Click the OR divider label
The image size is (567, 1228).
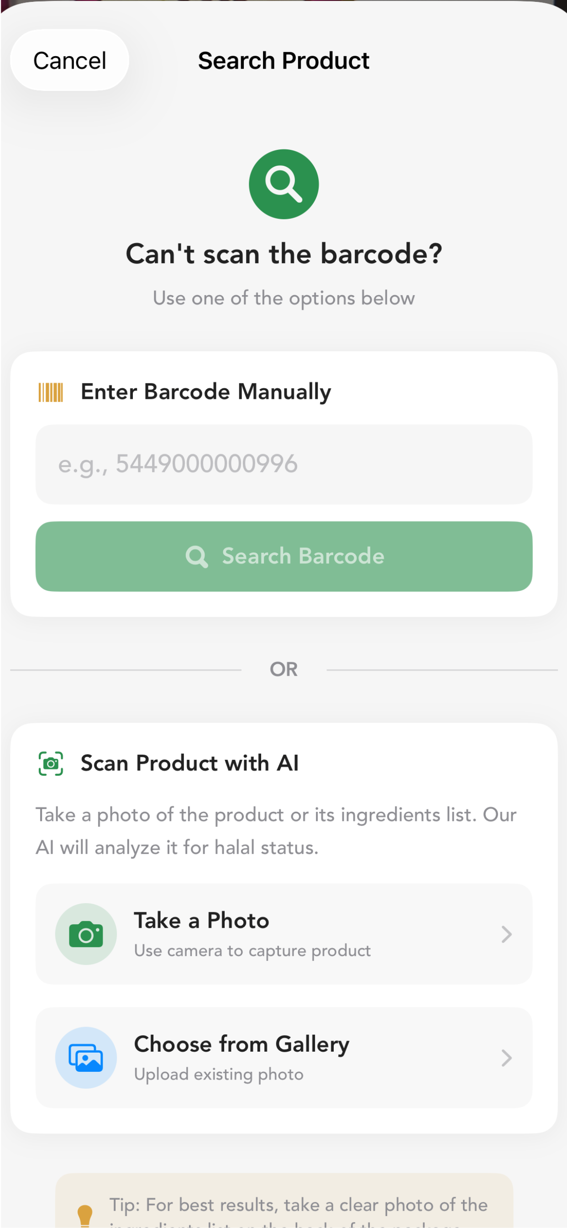pos(283,669)
